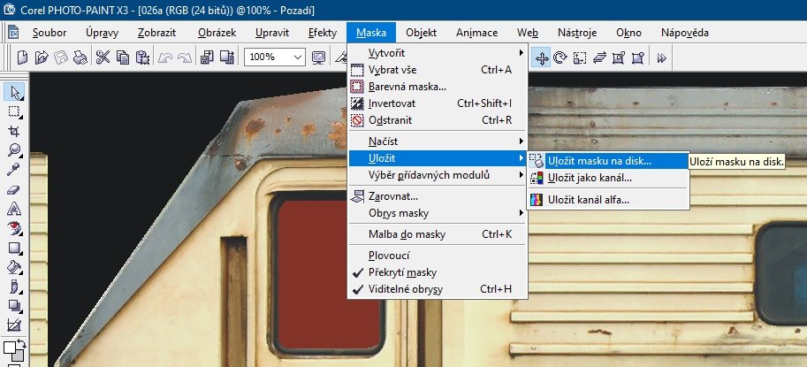The width and height of the screenshot is (807, 367).
Task: Click the Print icon in toolbar
Action: (x=80, y=57)
